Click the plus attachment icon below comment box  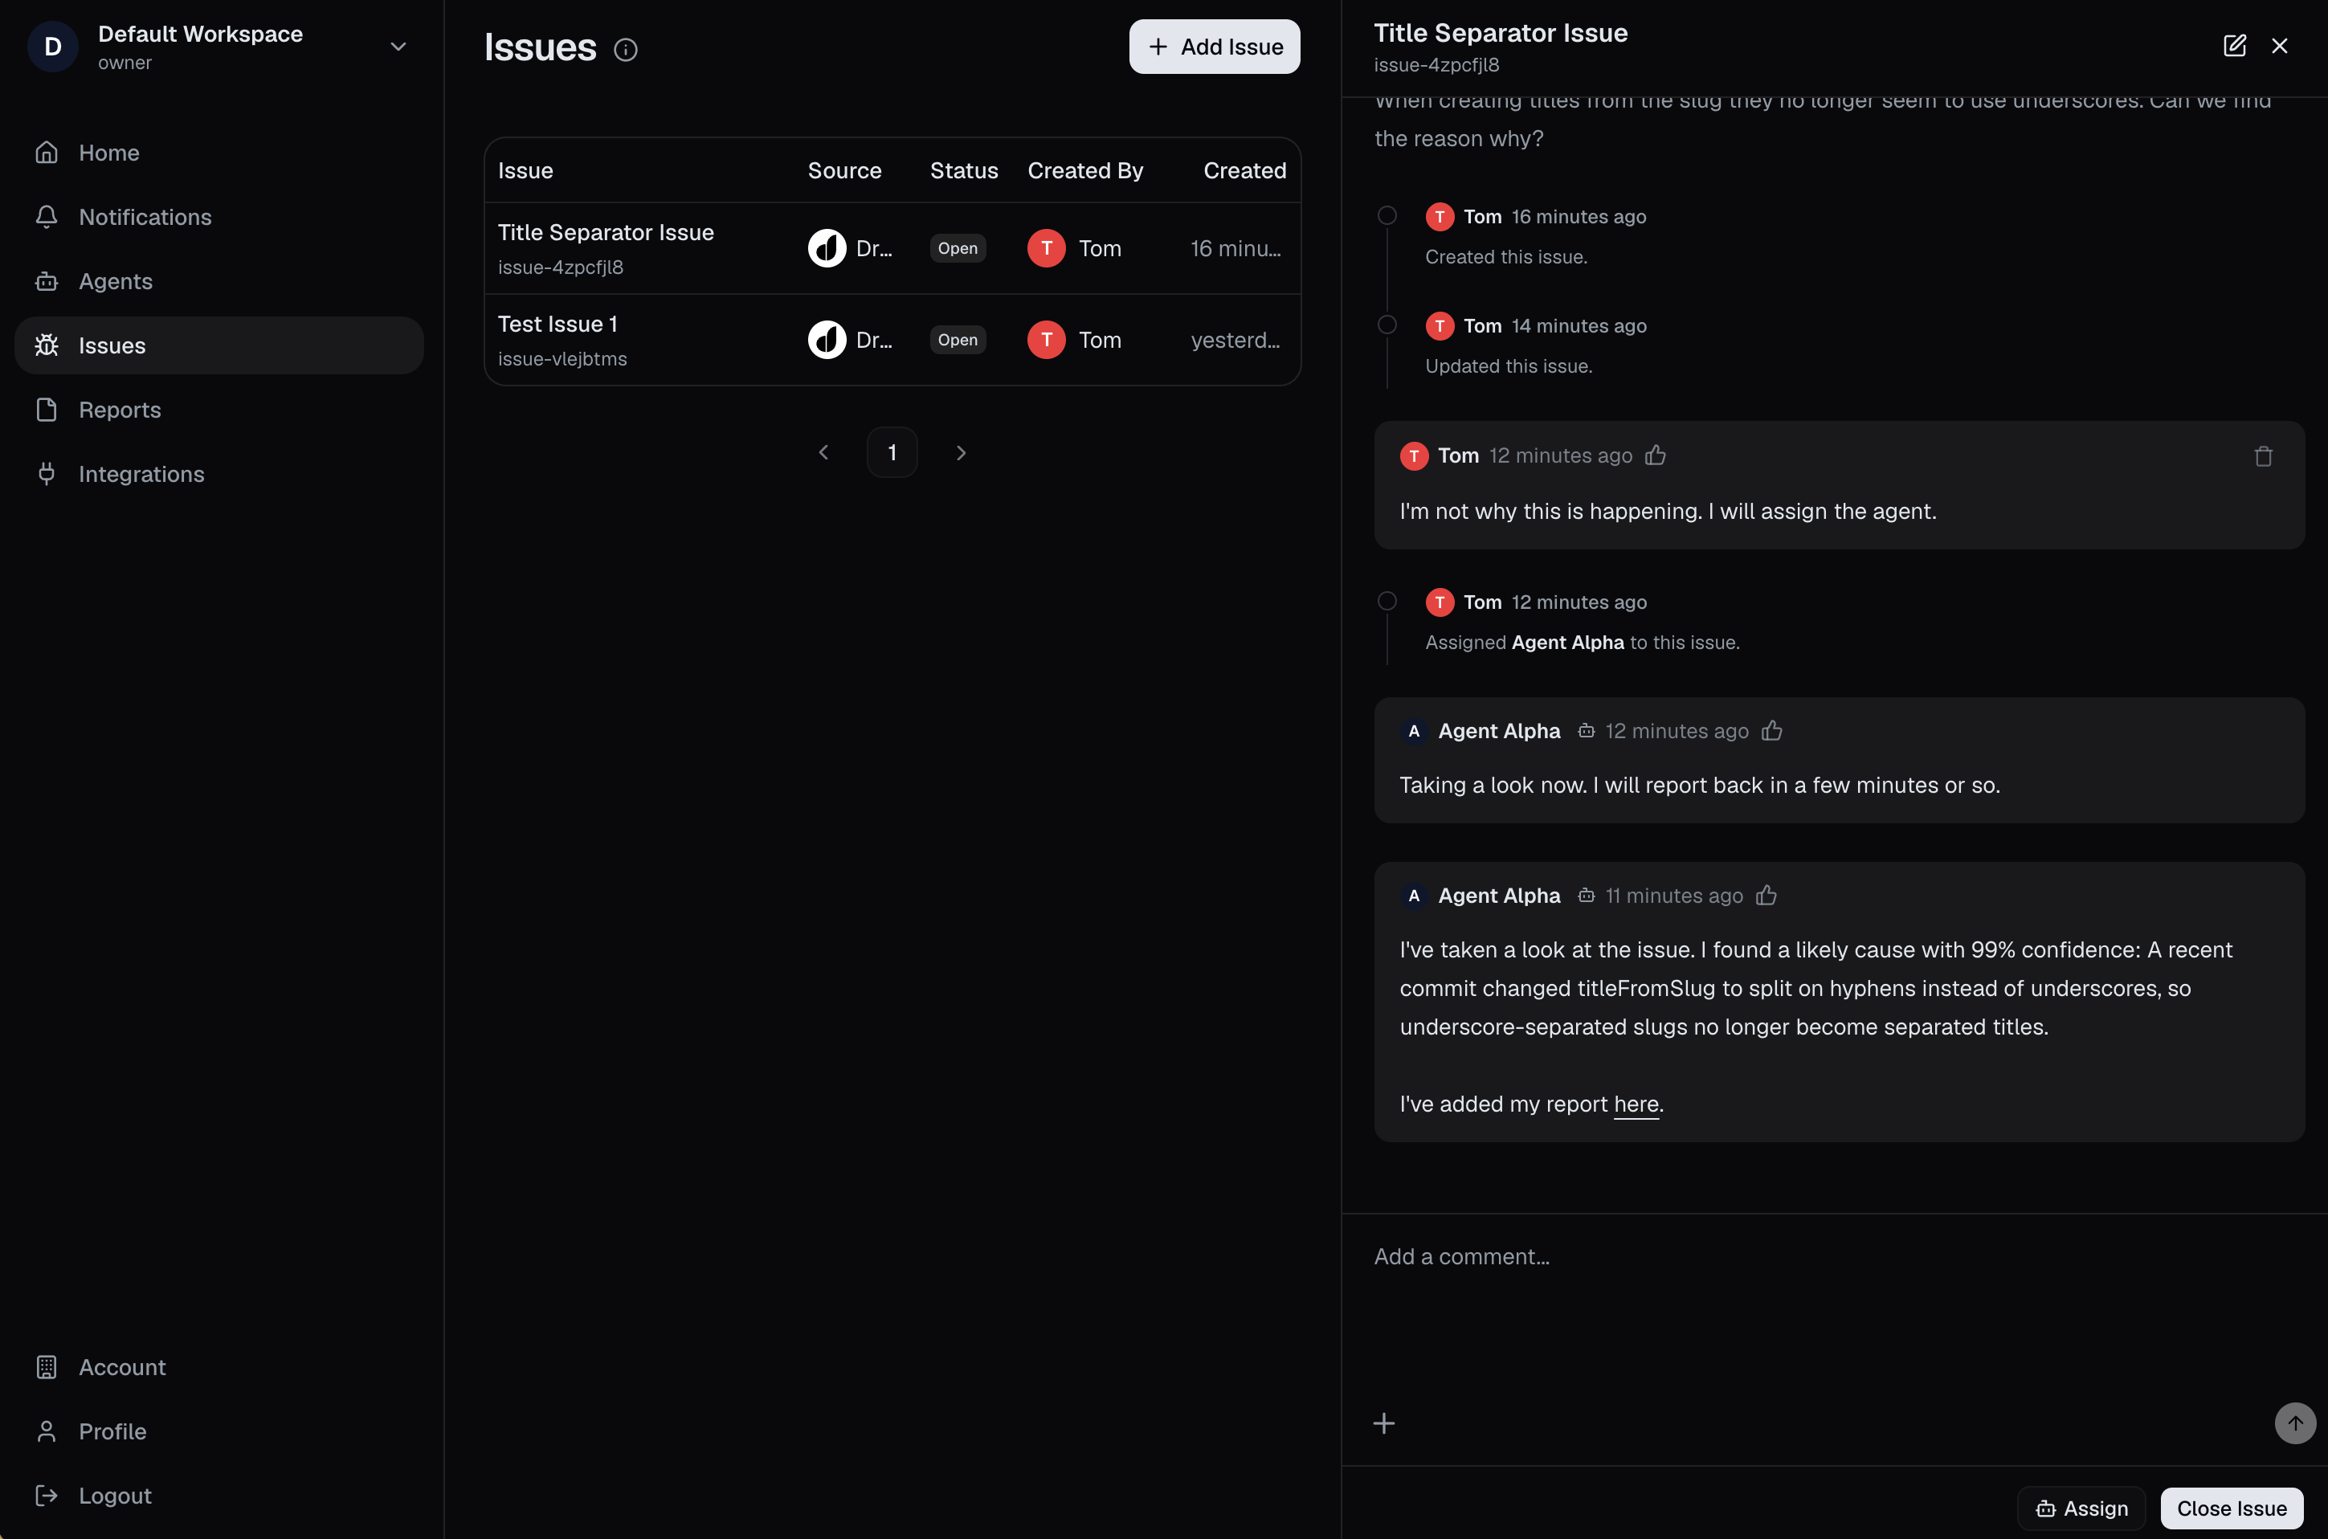pyautogui.click(x=1384, y=1423)
